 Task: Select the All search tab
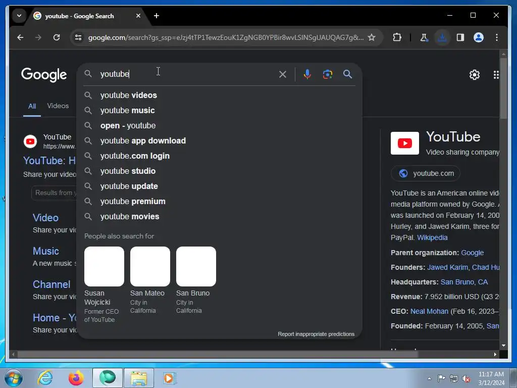point(32,106)
